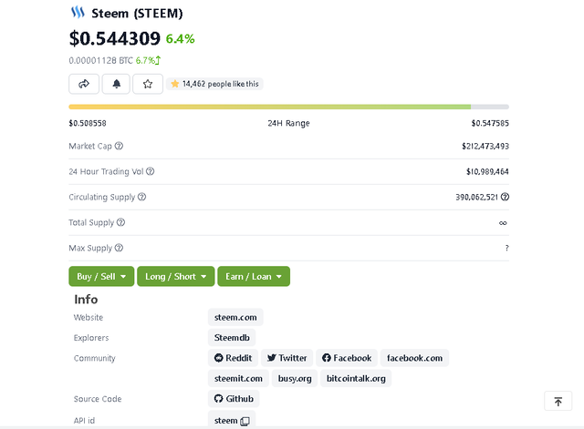
Task: Open the Github source code link
Action: [x=234, y=399]
